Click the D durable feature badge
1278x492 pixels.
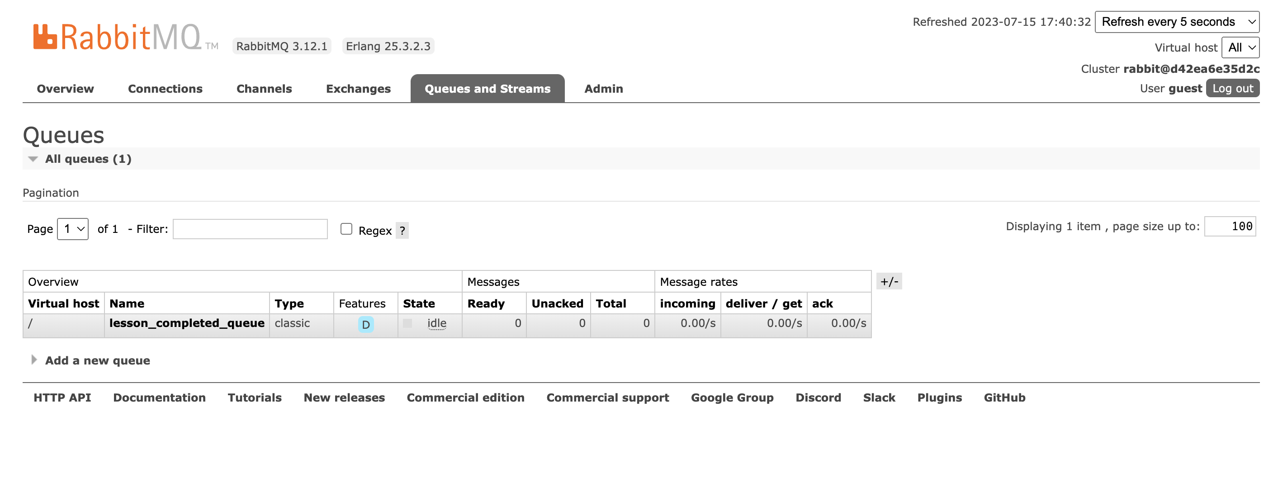click(x=366, y=324)
